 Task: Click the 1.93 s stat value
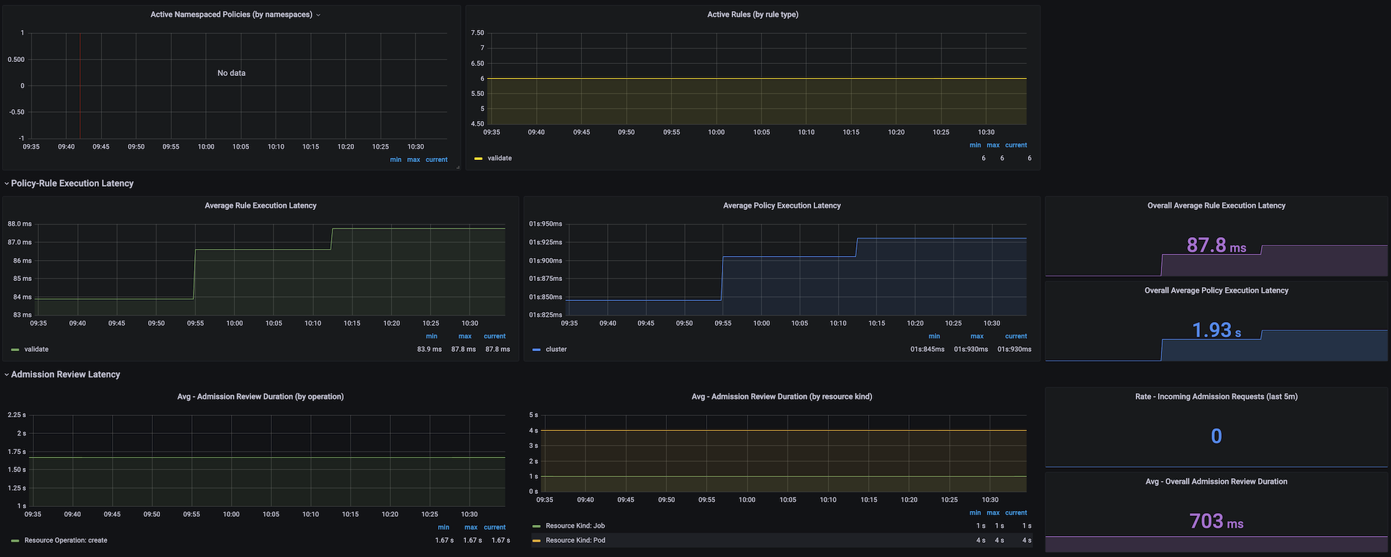(x=1216, y=330)
